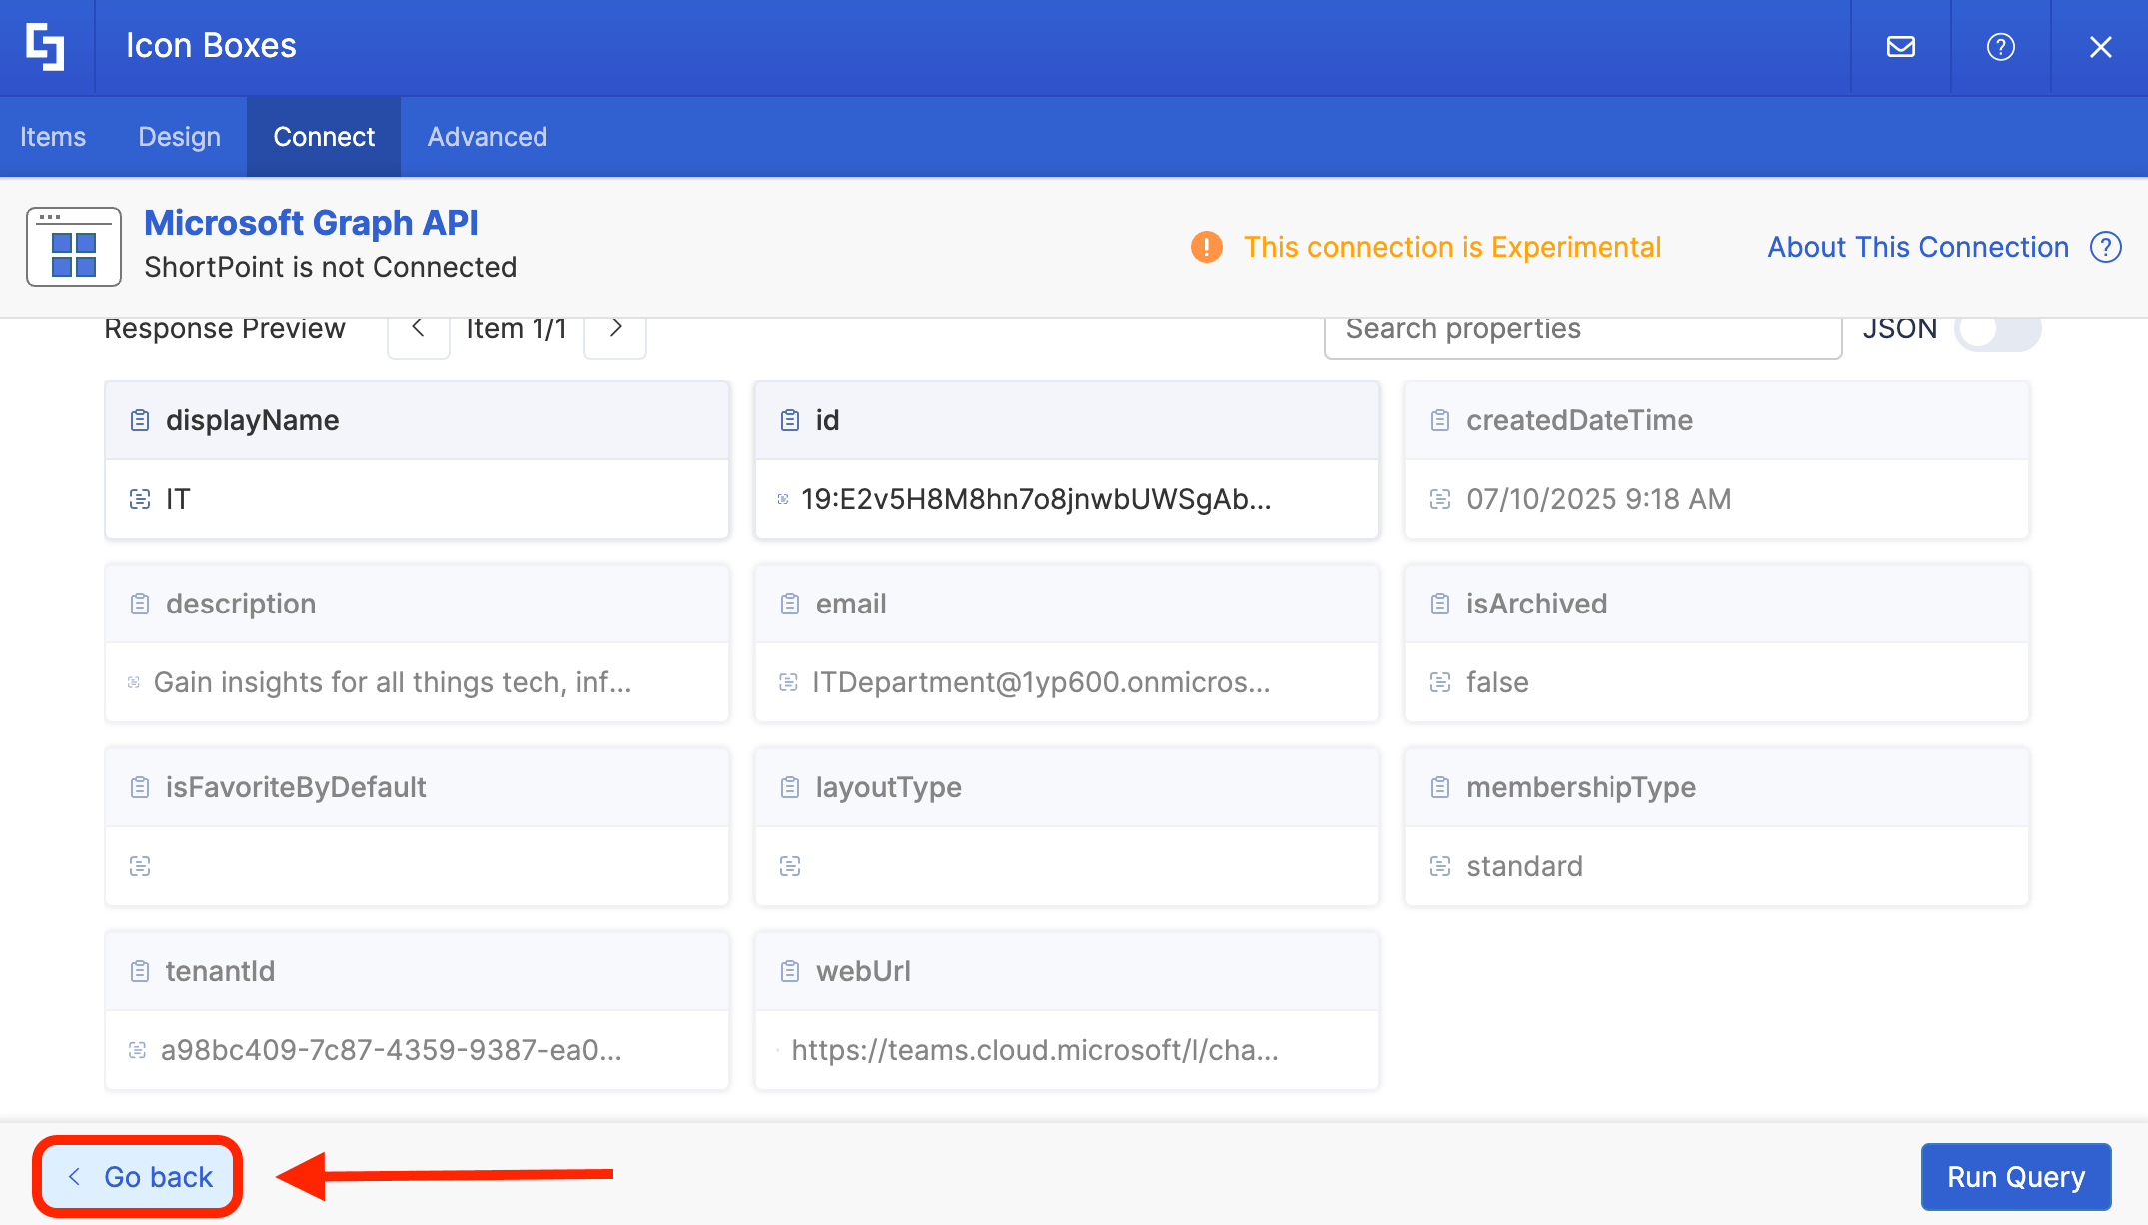Click clipboard icon next to displayName
The width and height of the screenshot is (2148, 1225).
(140, 420)
